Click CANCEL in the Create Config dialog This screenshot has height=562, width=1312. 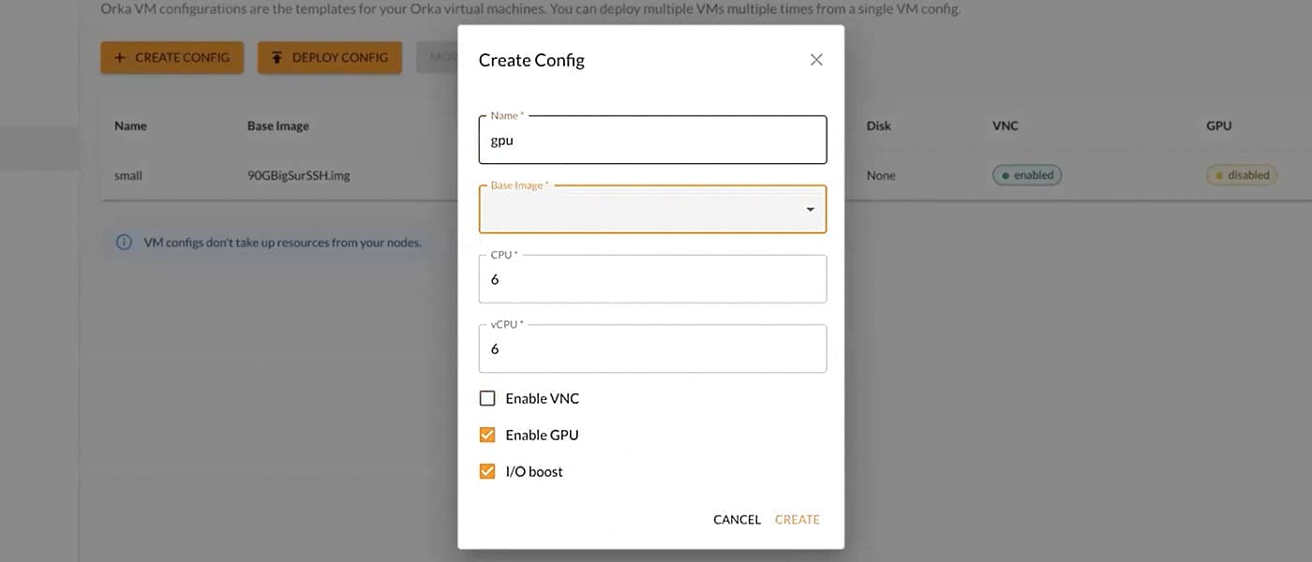click(x=737, y=519)
